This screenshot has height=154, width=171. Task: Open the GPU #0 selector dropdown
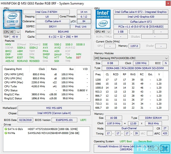pos(103,32)
